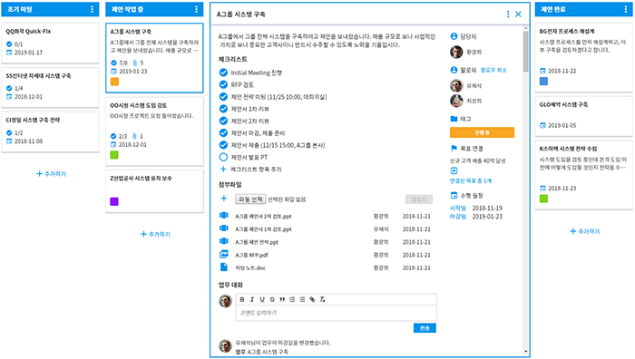The width and height of the screenshot is (635, 359).
Task: Click PDF icon for A그룹 RFP.pdf
Action: pos(223,255)
